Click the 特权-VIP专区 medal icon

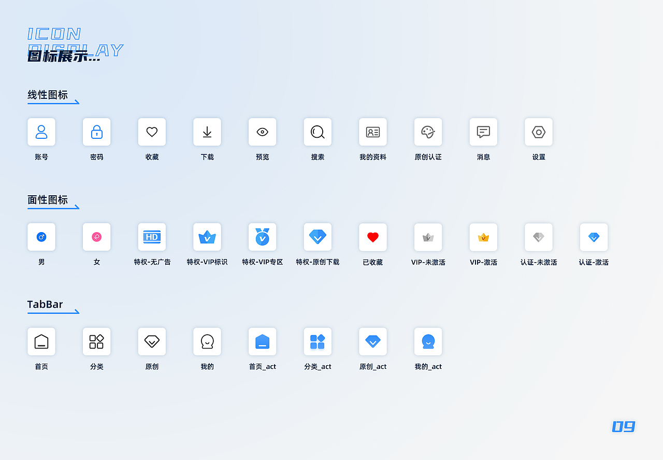[263, 237]
